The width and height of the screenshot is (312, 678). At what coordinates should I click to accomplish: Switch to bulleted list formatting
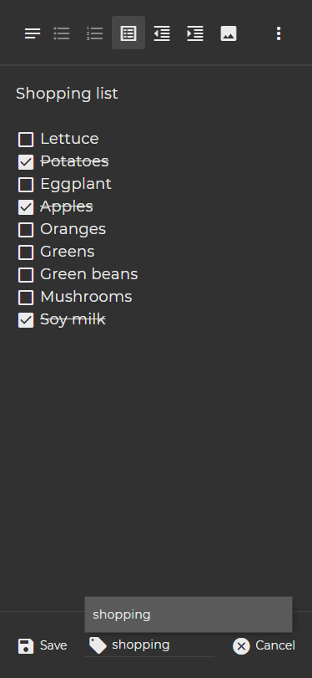pos(62,33)
